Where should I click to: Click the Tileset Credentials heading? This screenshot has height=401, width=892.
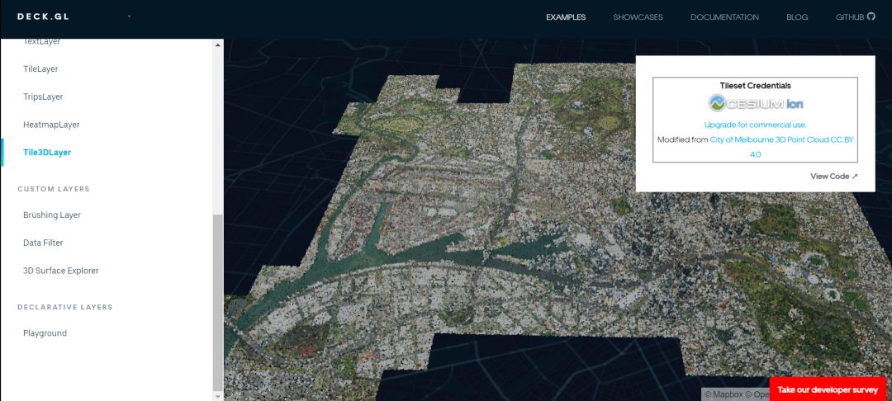coord(755,86)
